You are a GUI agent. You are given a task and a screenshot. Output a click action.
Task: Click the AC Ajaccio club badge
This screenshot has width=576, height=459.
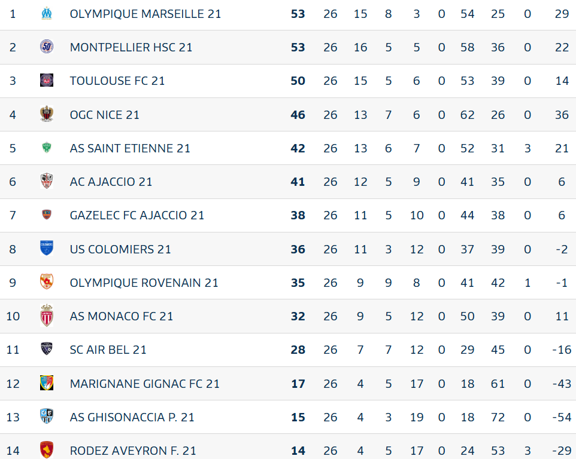coord(47,181)
